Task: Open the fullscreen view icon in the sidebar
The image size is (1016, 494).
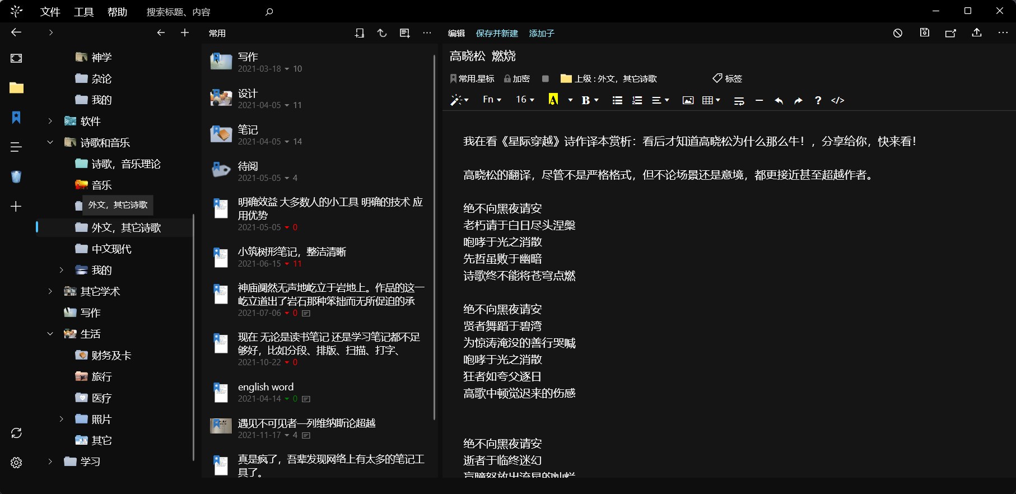Action: pos(16,58)
